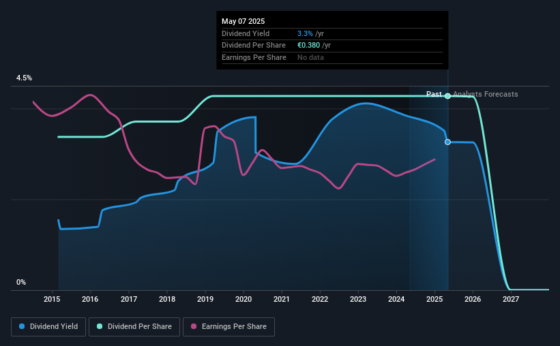This screenshot has width=560, height=346.
Task: Click the 2025 x-axis label
Action: [434, 299]
